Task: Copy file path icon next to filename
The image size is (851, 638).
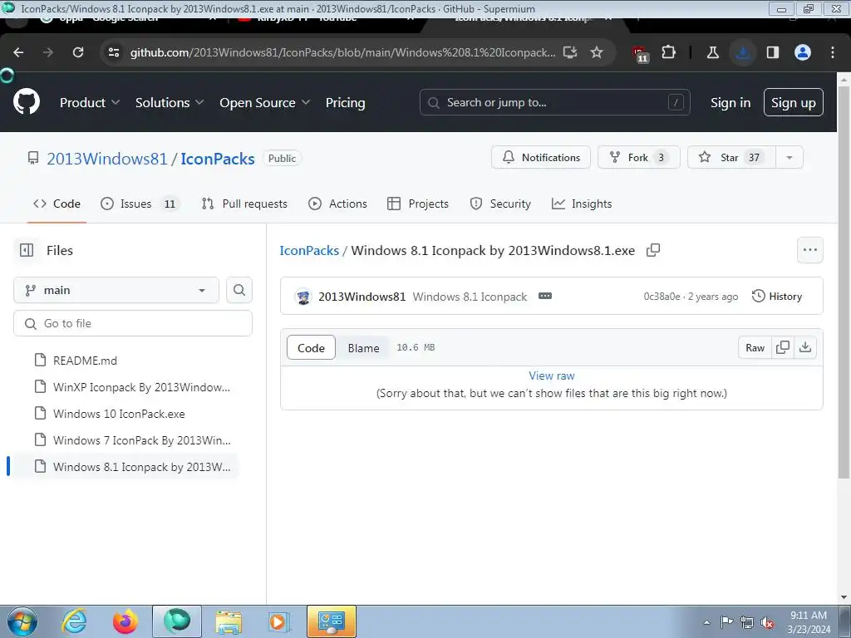Action: click(653, 250)
